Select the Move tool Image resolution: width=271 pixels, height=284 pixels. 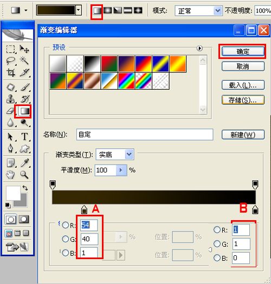tap(24, 49)
